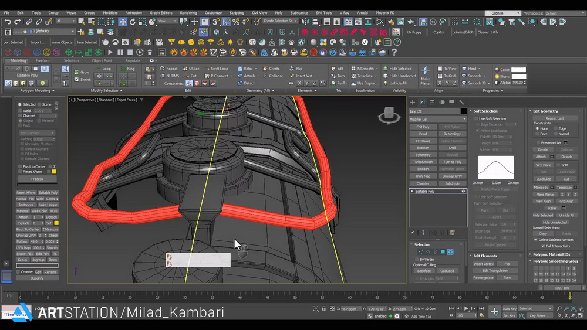Open the View reference coordinate dropdown
The height and width of the screenshot is (330, 587).
[167, 21]
